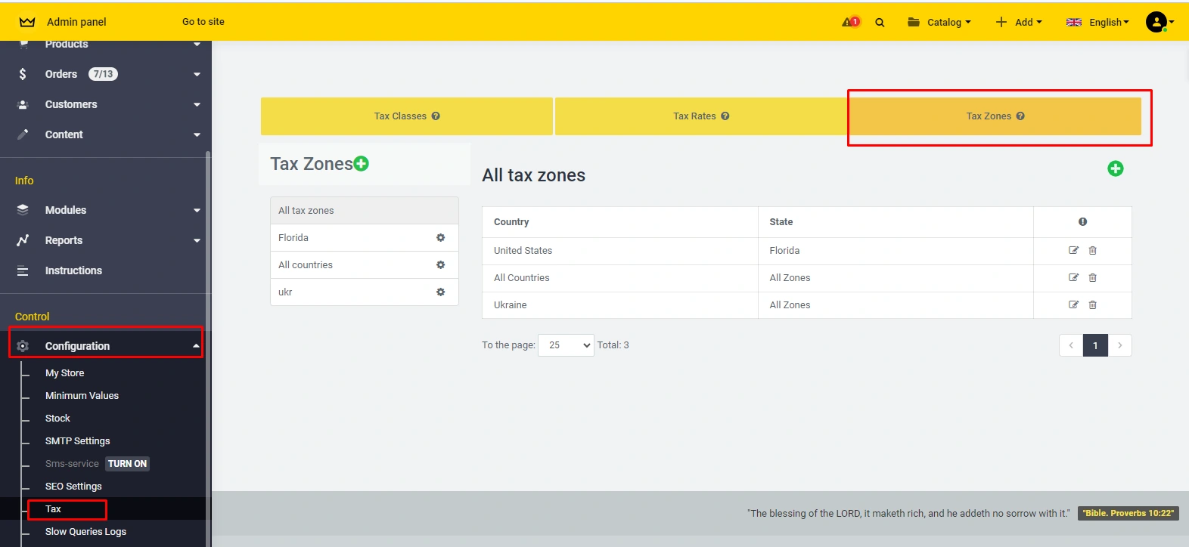Click the notification warning icon in header
Viewport: 1189px width, 547px height.
tap(850, 22)
